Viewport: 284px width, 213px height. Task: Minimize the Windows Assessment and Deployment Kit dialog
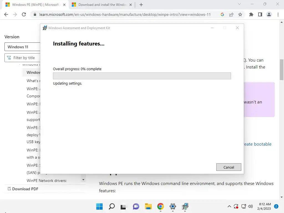[212, 28]
